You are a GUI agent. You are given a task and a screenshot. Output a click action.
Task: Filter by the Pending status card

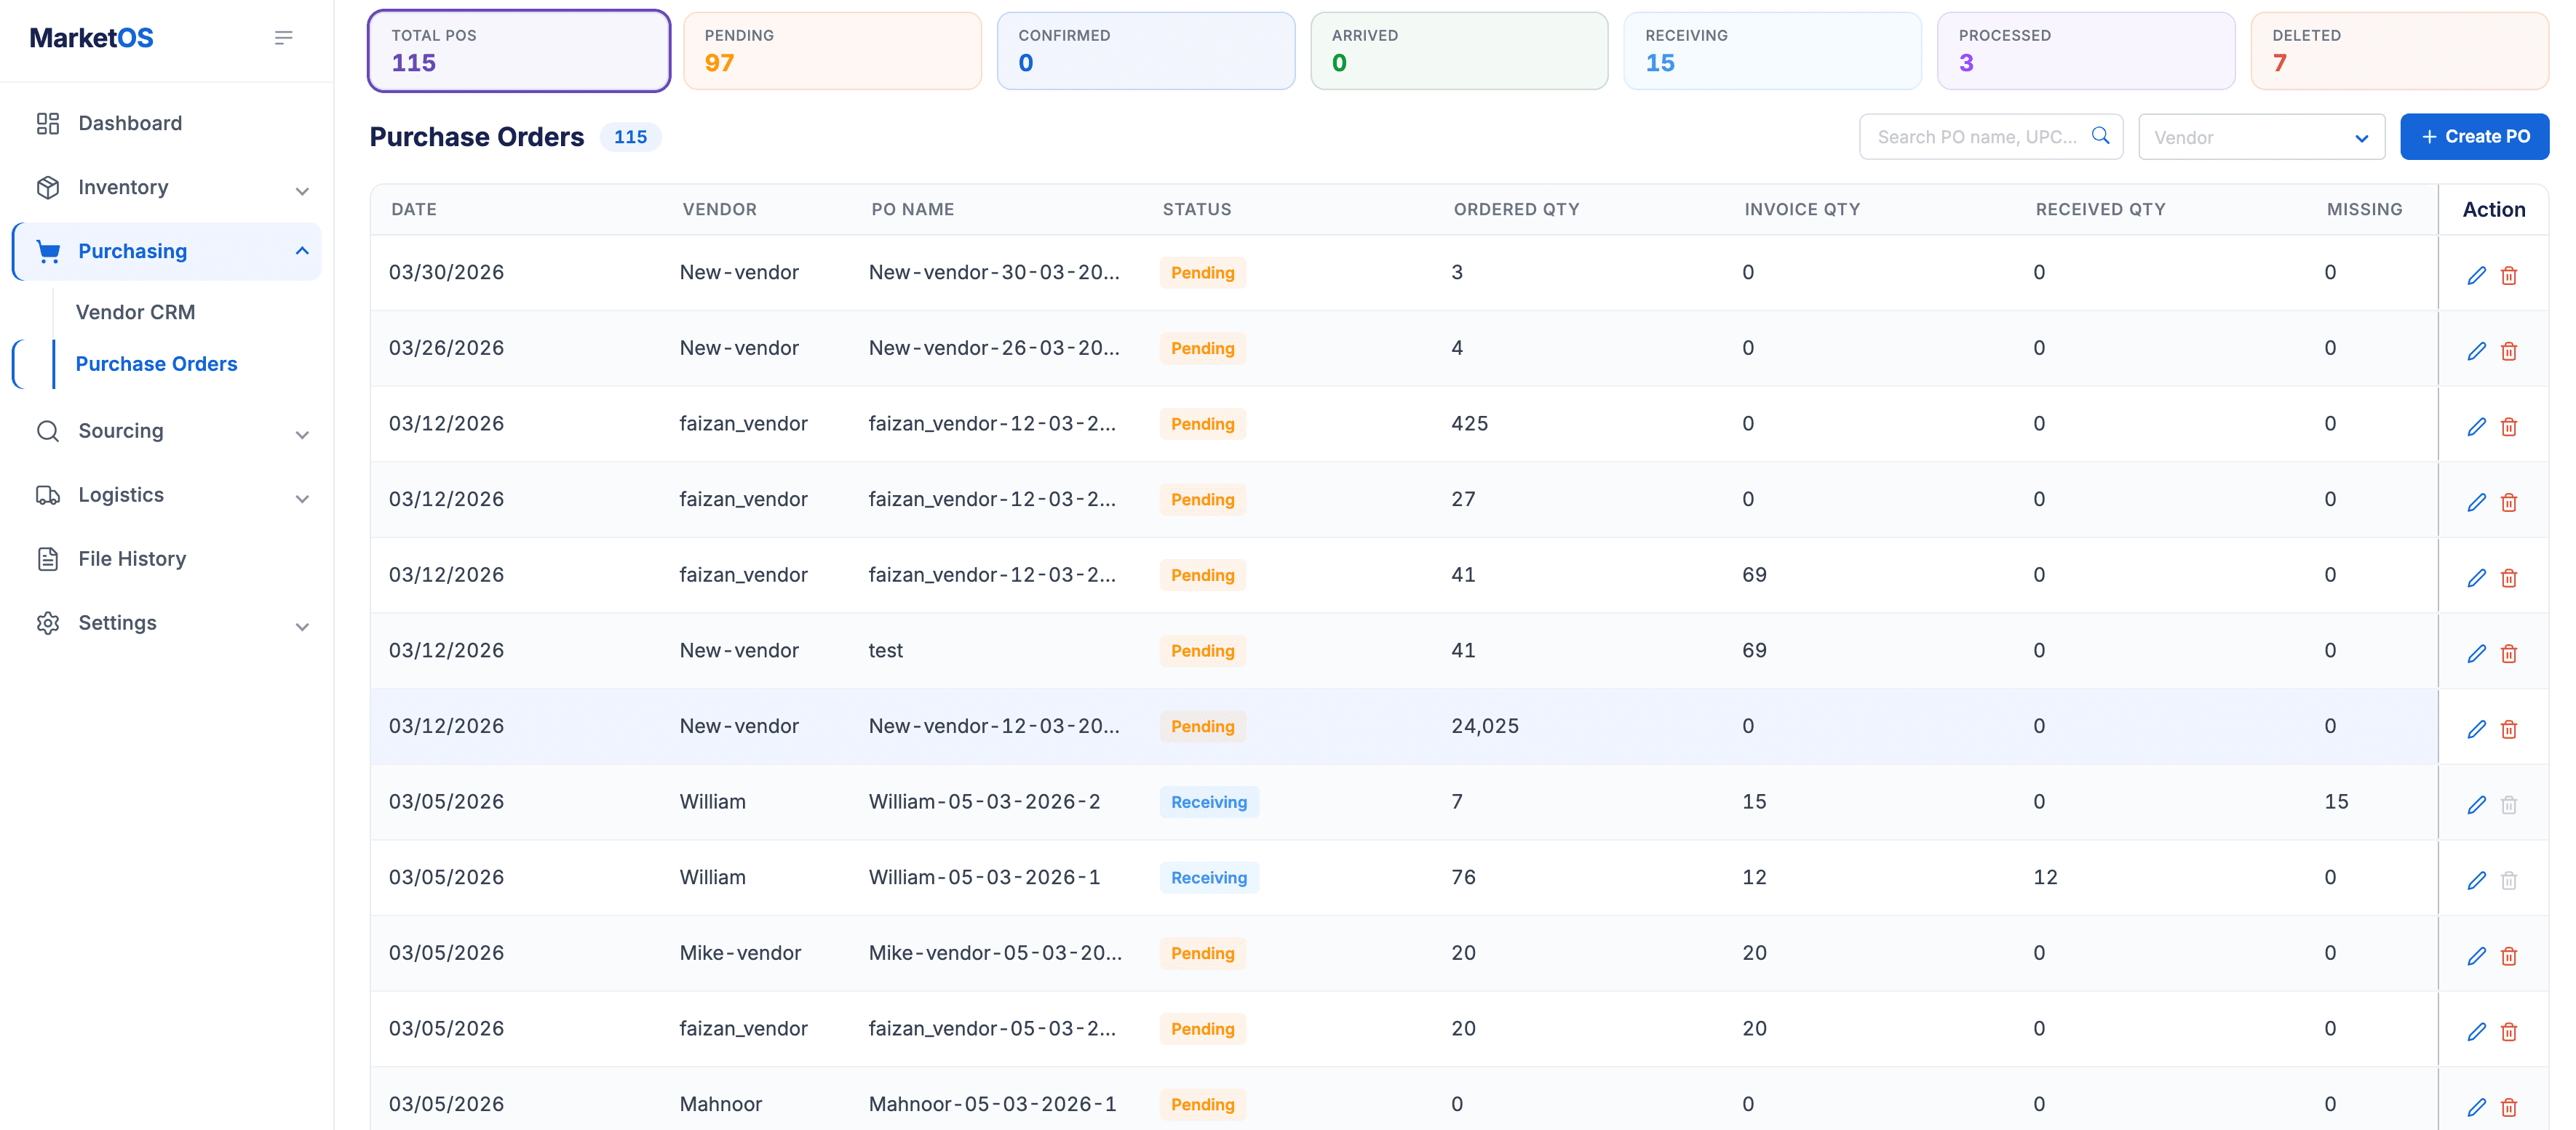coord(832,51)
